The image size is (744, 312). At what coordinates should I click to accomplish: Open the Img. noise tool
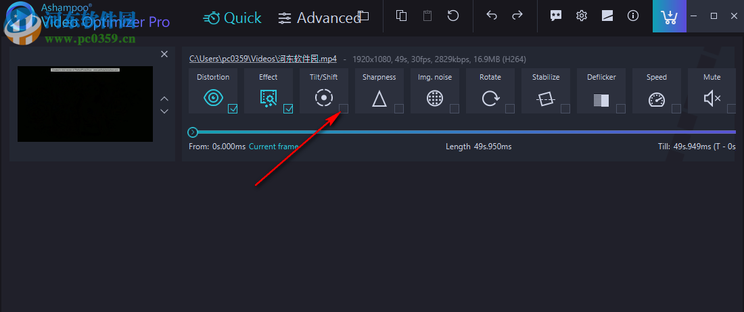435,99
